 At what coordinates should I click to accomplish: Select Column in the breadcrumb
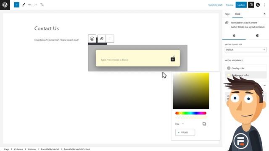pyautogui.click(x=32, y=149)
